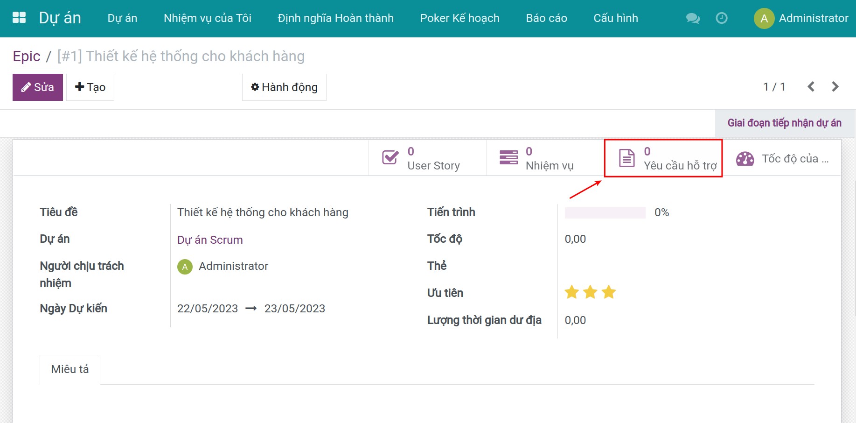This screenshot has width=856, height=423.
Task: Click the User Story smart button icon
Action: pyautogui.click(x=390, y=157)
